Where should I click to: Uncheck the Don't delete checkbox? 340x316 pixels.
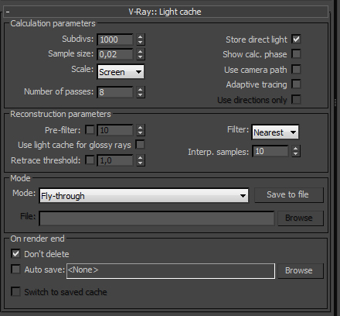point(15,254)
